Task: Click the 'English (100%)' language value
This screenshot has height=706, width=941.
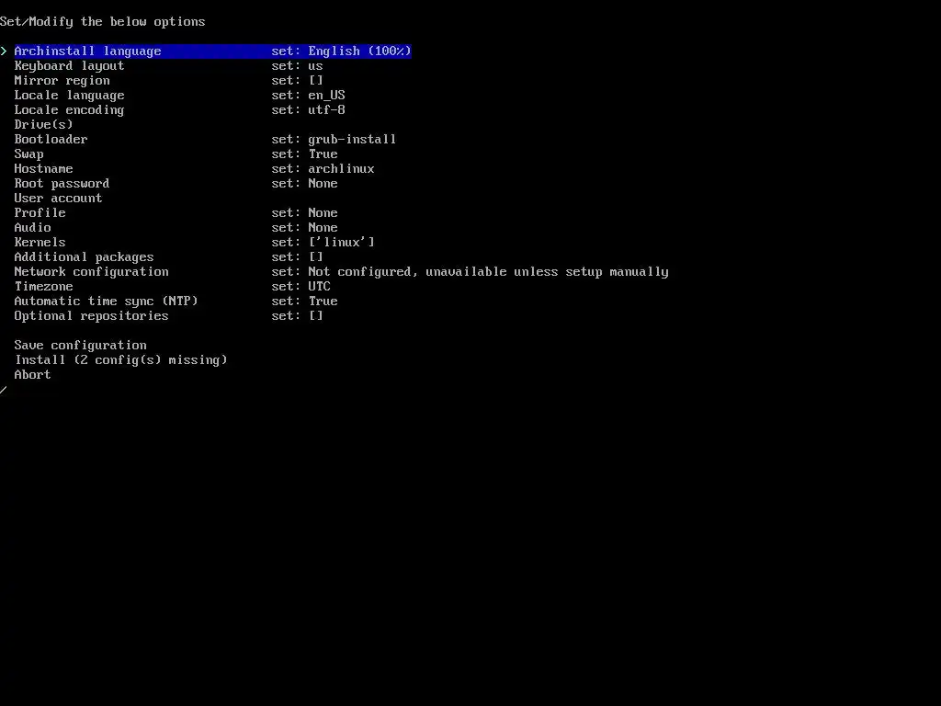Action: (x=359, y=51)
